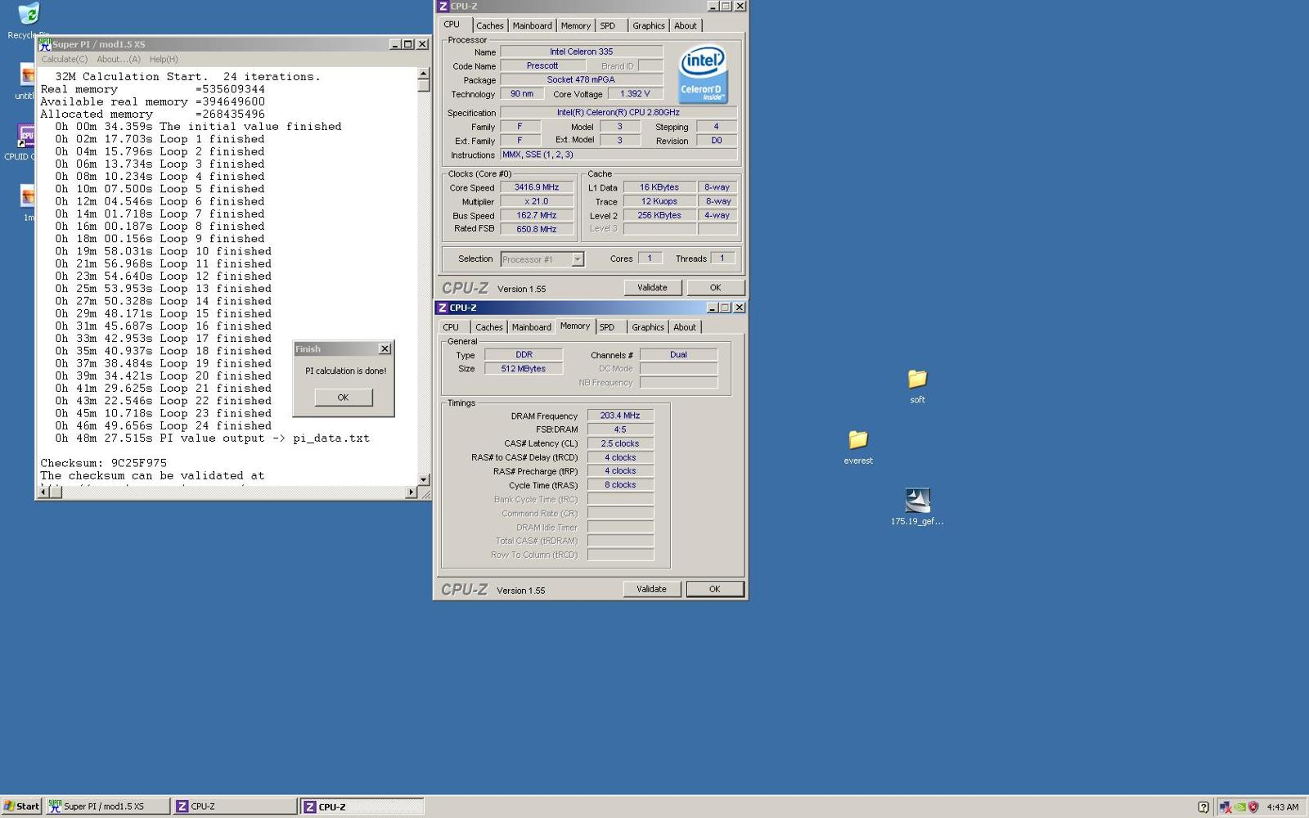Open the everest folder on desktop

857,439
